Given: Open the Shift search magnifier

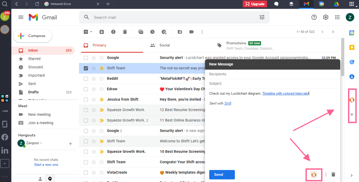Looking at the screenshot, I should point(5,4).
